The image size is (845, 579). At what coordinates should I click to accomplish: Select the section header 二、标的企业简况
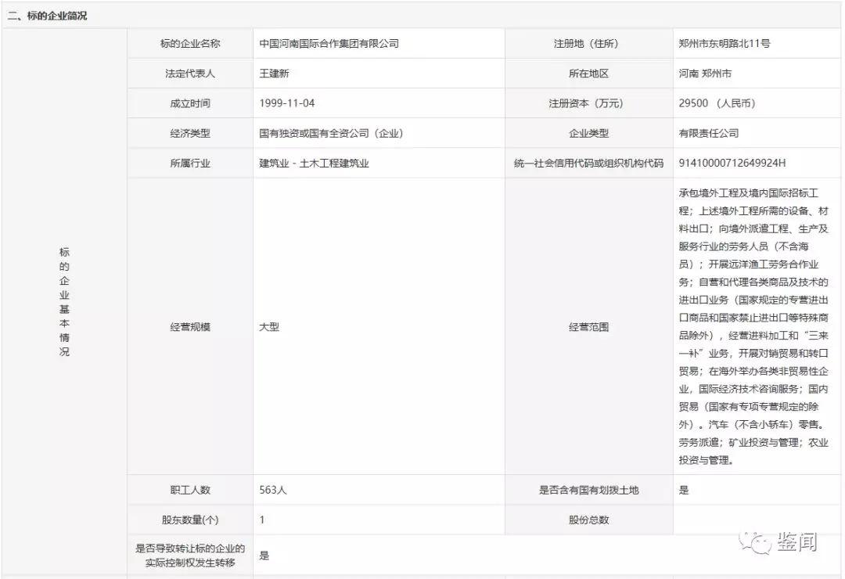(49, 14)
